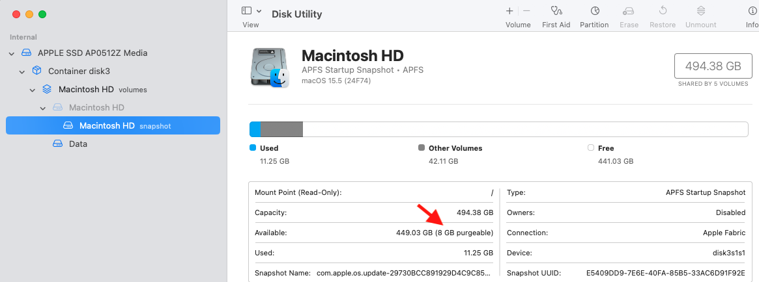Open the Partition pie chart tool
The image size is (759, 282).
coord(594,10)
